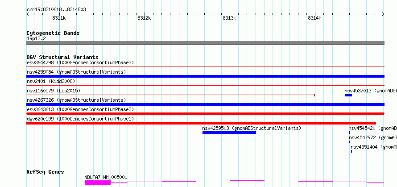Viewport: 397px width, 187px height.
Task: Select the blue nsv4267326 variant bar
Action: (x=205, y=104)
